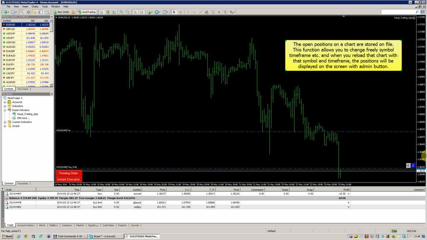Click the R button on chart
Image resolution: width=427 pixels, height=240 pixels.
coord(408,165)
